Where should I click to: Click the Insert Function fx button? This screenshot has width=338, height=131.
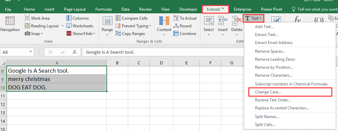(x=75, y=52)
